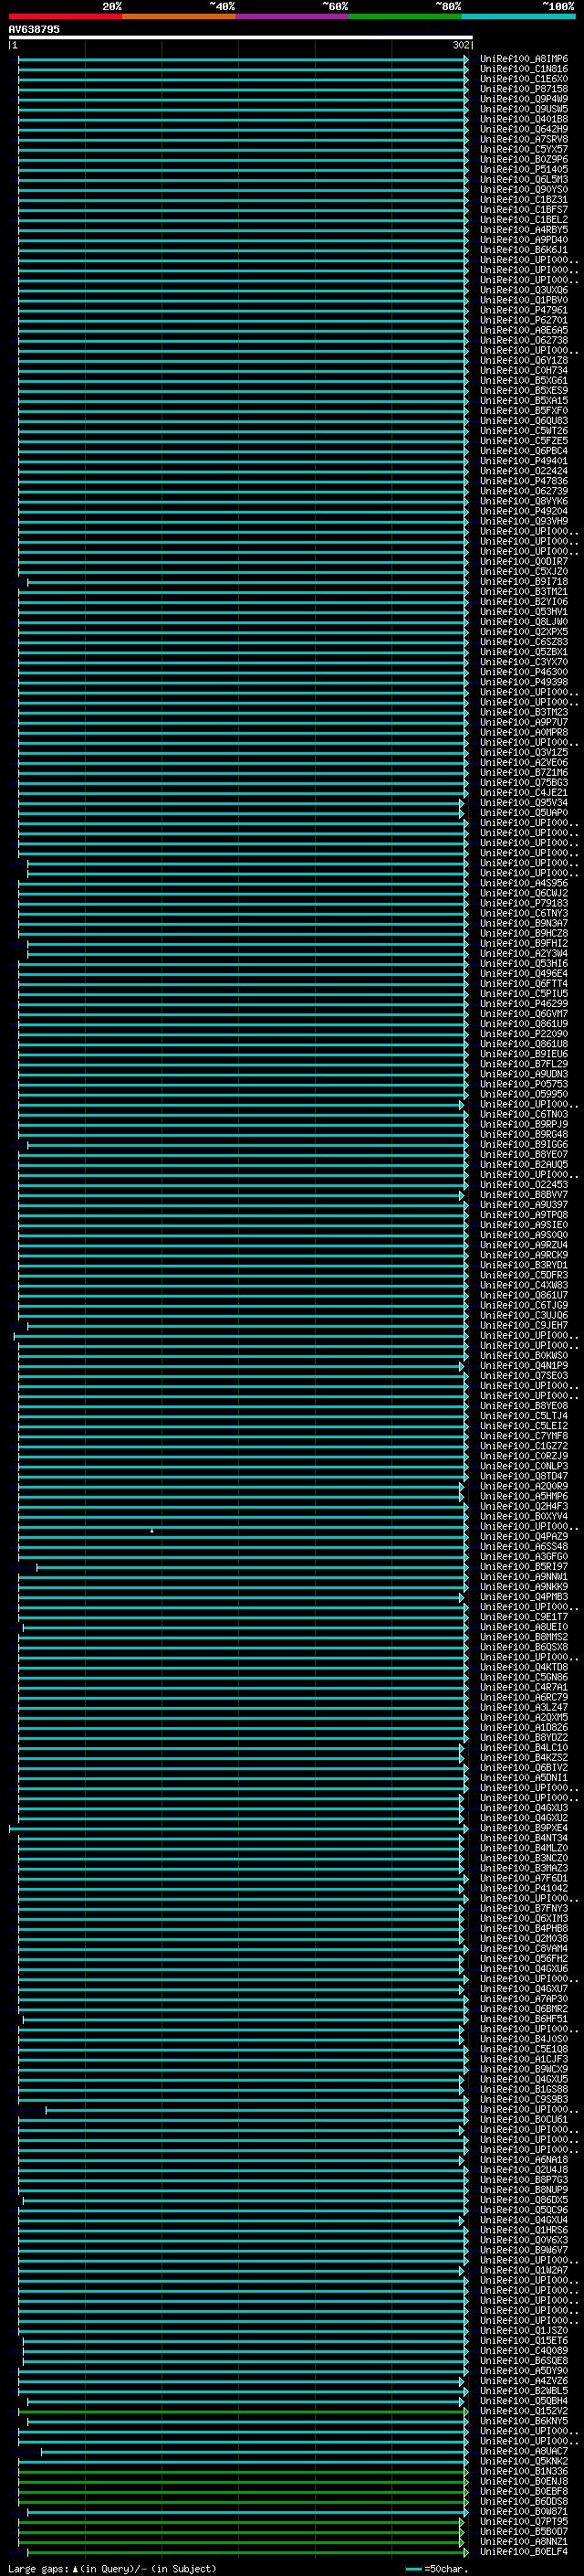
Task: Select label UniRef100_Q7PT95
Action: 524,2522
